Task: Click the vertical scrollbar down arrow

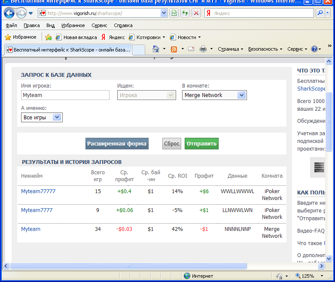Action: pyautogui.click(x=329, y=258)
